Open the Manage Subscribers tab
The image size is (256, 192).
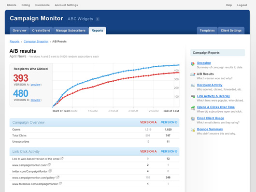71,30
